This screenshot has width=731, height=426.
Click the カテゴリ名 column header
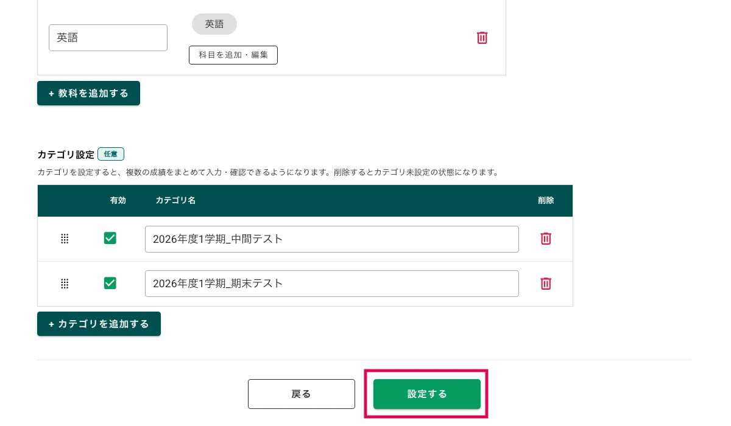click(x=175, y=200)
